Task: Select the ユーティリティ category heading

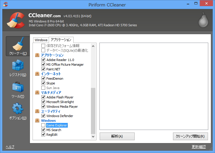Action: click(x=50, y=111)
